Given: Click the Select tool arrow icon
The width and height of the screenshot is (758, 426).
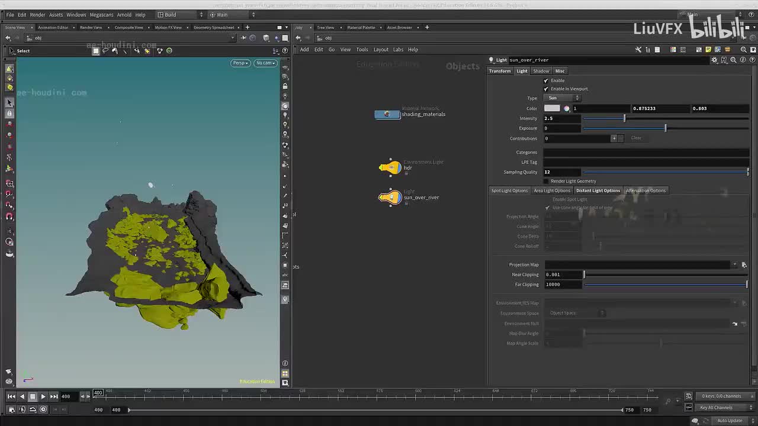Looking at the screenshot, I should pos(9,102).
